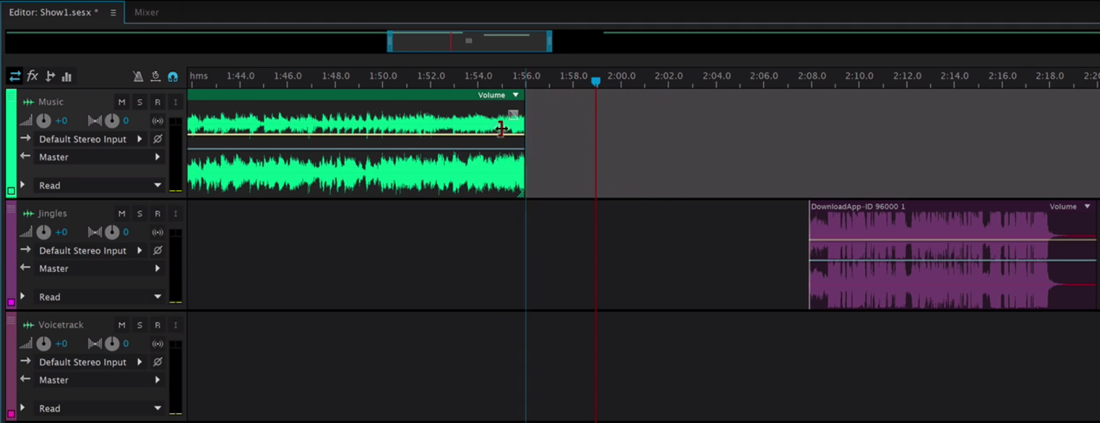Click Music track color swatch
The height and width of the screenshot is (423, 1100).
(11, 191)
